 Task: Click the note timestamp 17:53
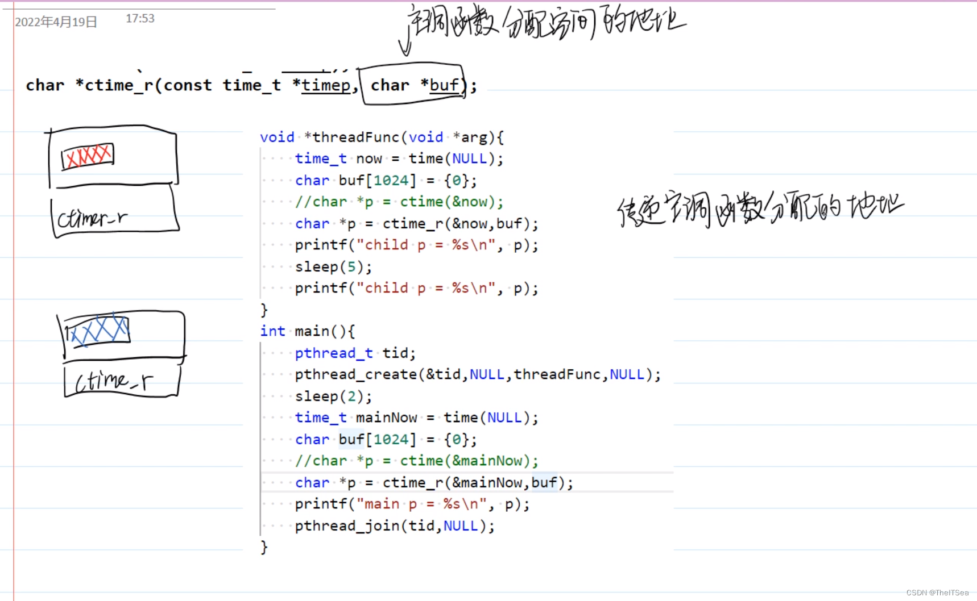coord(140,18)
